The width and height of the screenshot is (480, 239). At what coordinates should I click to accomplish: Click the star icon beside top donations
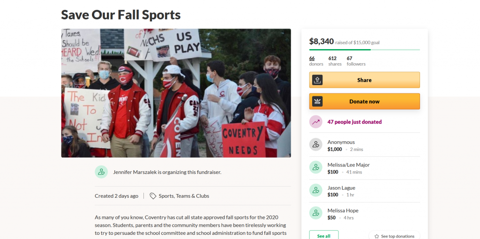[x=376, y=236]
